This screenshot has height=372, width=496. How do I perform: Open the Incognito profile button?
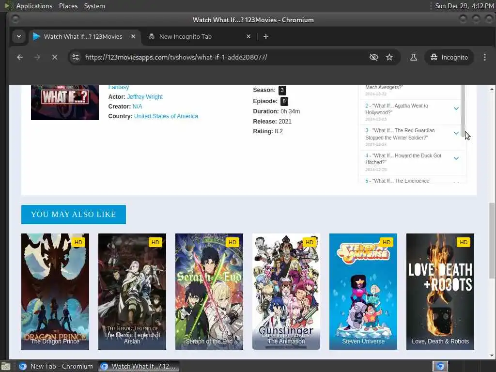point(449,57)
